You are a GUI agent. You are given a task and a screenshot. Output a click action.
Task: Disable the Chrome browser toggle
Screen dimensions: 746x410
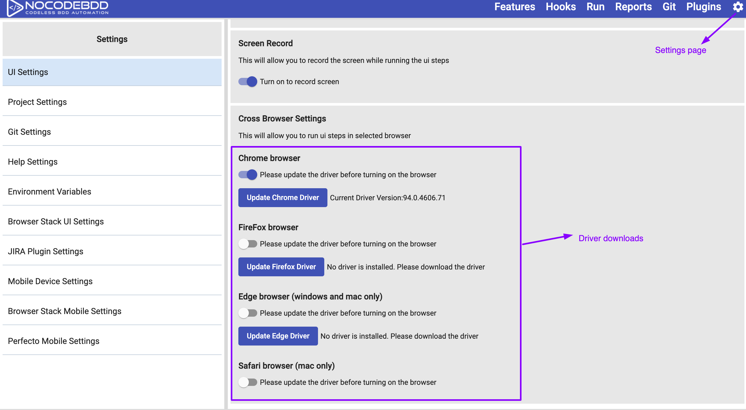pos(248,174)
